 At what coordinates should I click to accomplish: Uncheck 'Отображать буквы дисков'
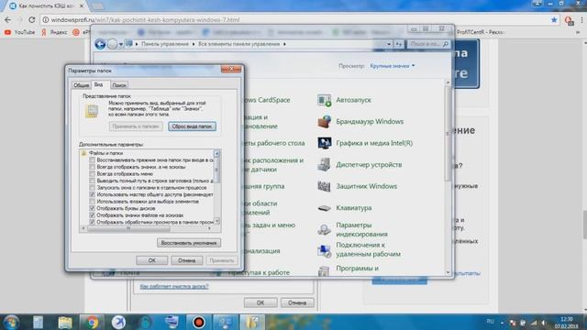click(x=92, y=208)
